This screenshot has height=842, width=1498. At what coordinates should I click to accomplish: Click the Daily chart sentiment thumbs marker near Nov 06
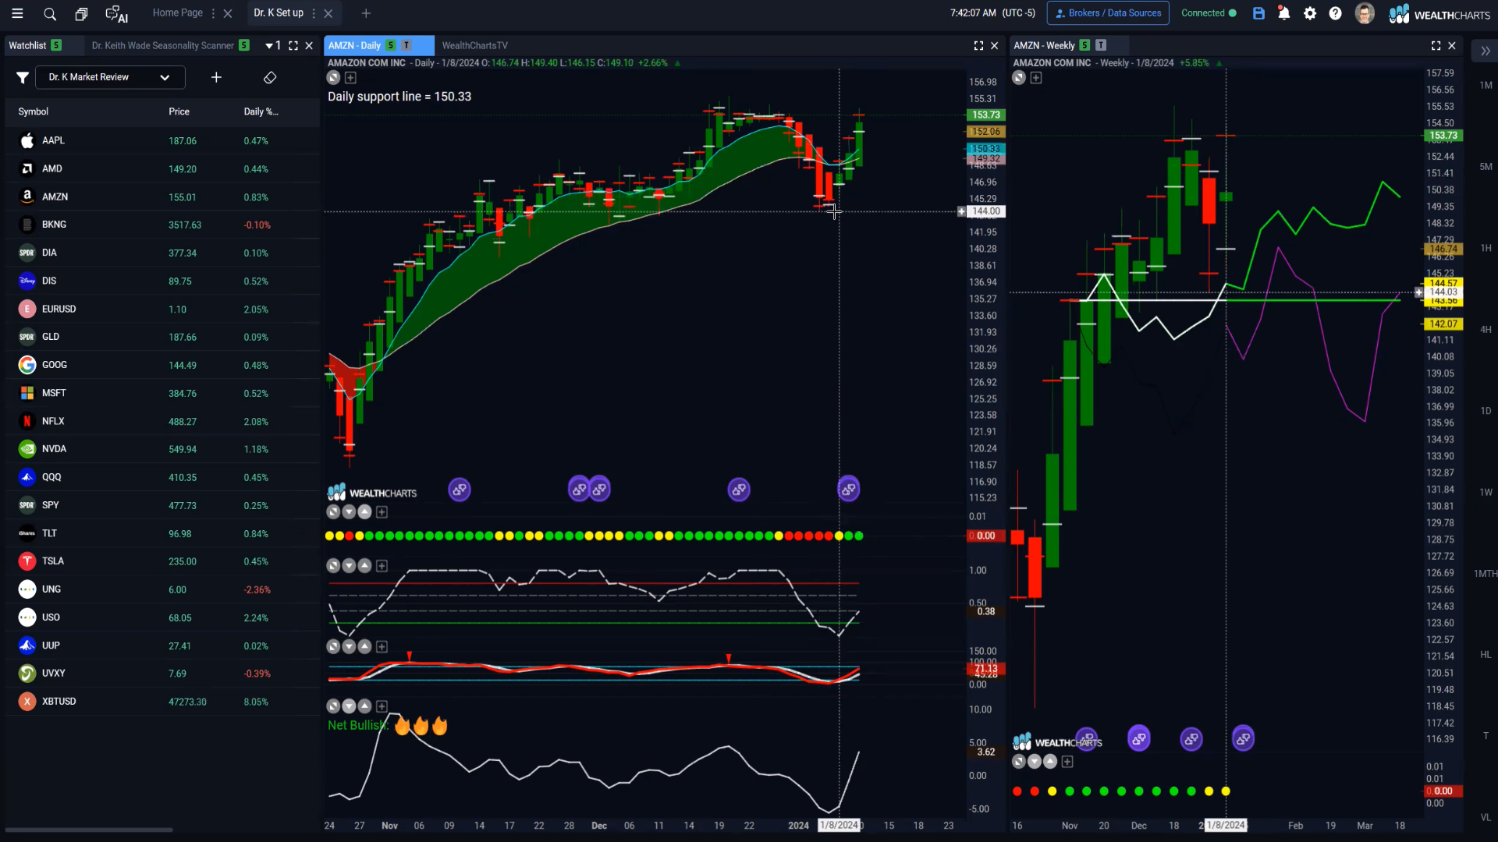click(x=460, y=489)
